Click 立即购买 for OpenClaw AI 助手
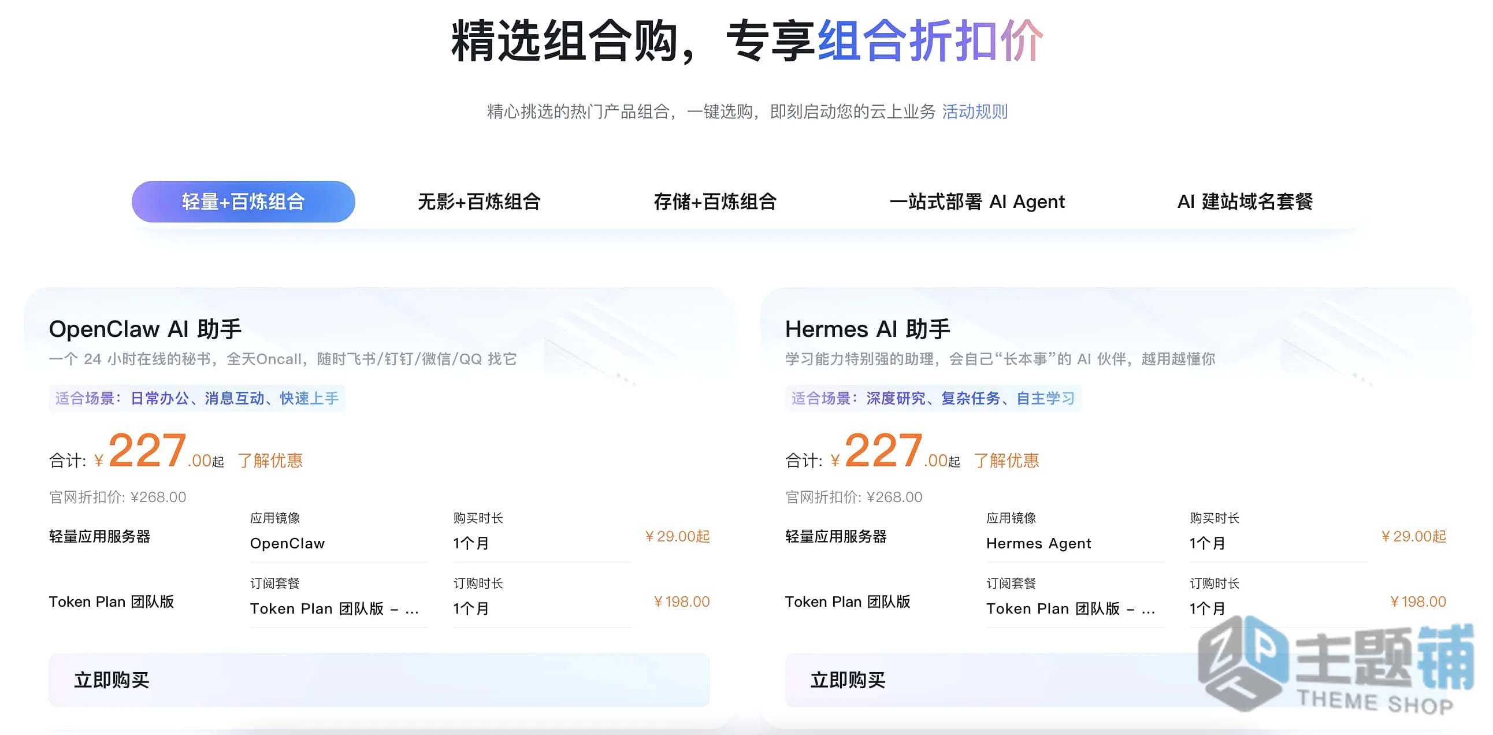 point(379,680)
